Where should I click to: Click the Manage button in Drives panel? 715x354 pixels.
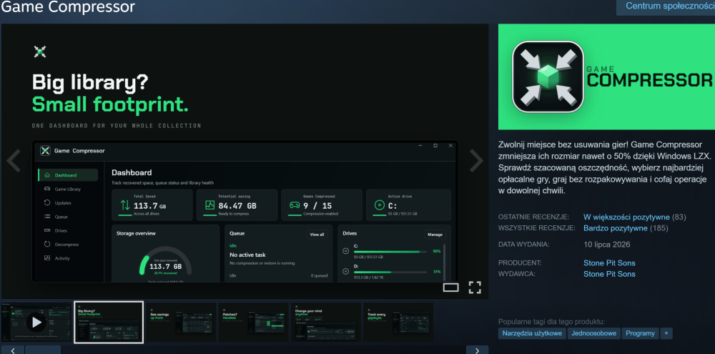[x=435, y=235]
